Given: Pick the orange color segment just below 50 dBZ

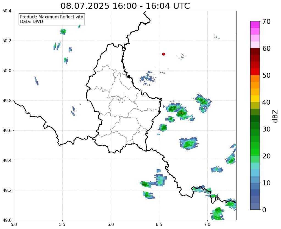Looking at the screenshot, I should click(x=255, y=79).
